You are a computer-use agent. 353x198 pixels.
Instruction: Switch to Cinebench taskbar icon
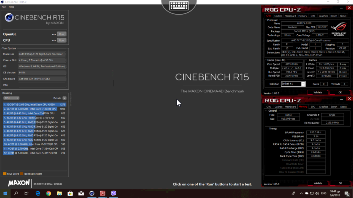click(x=92, y=193)
